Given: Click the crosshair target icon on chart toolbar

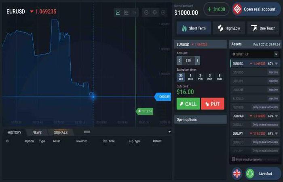Looking at the screenshot, I should pos(155,13).
